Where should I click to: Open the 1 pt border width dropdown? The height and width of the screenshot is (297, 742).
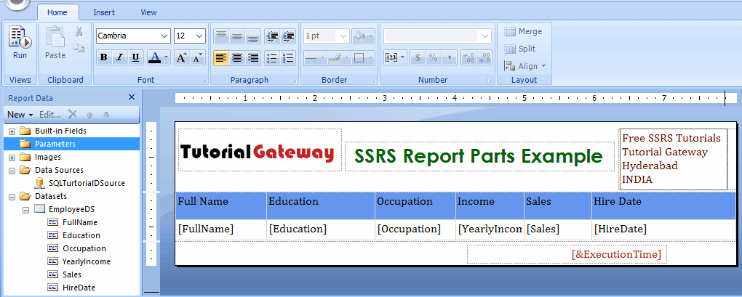tap(343, 36)
